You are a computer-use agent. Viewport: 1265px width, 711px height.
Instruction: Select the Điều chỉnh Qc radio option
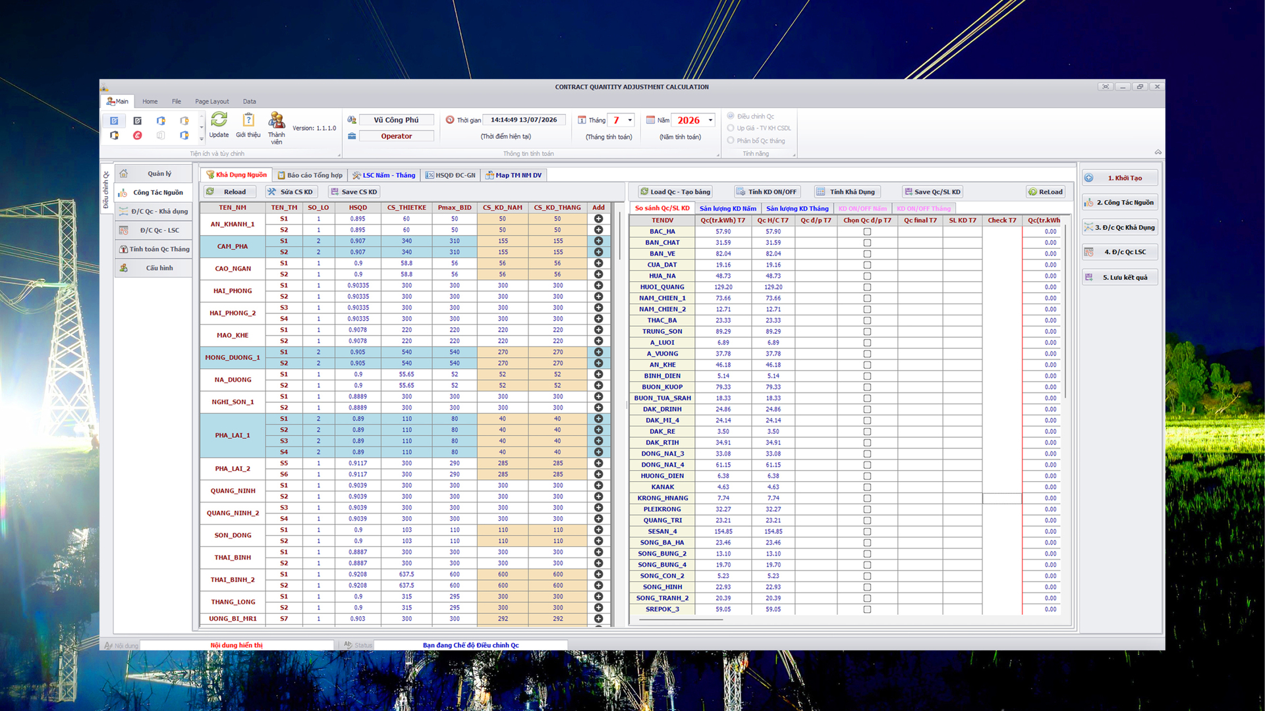click(731, 116)
